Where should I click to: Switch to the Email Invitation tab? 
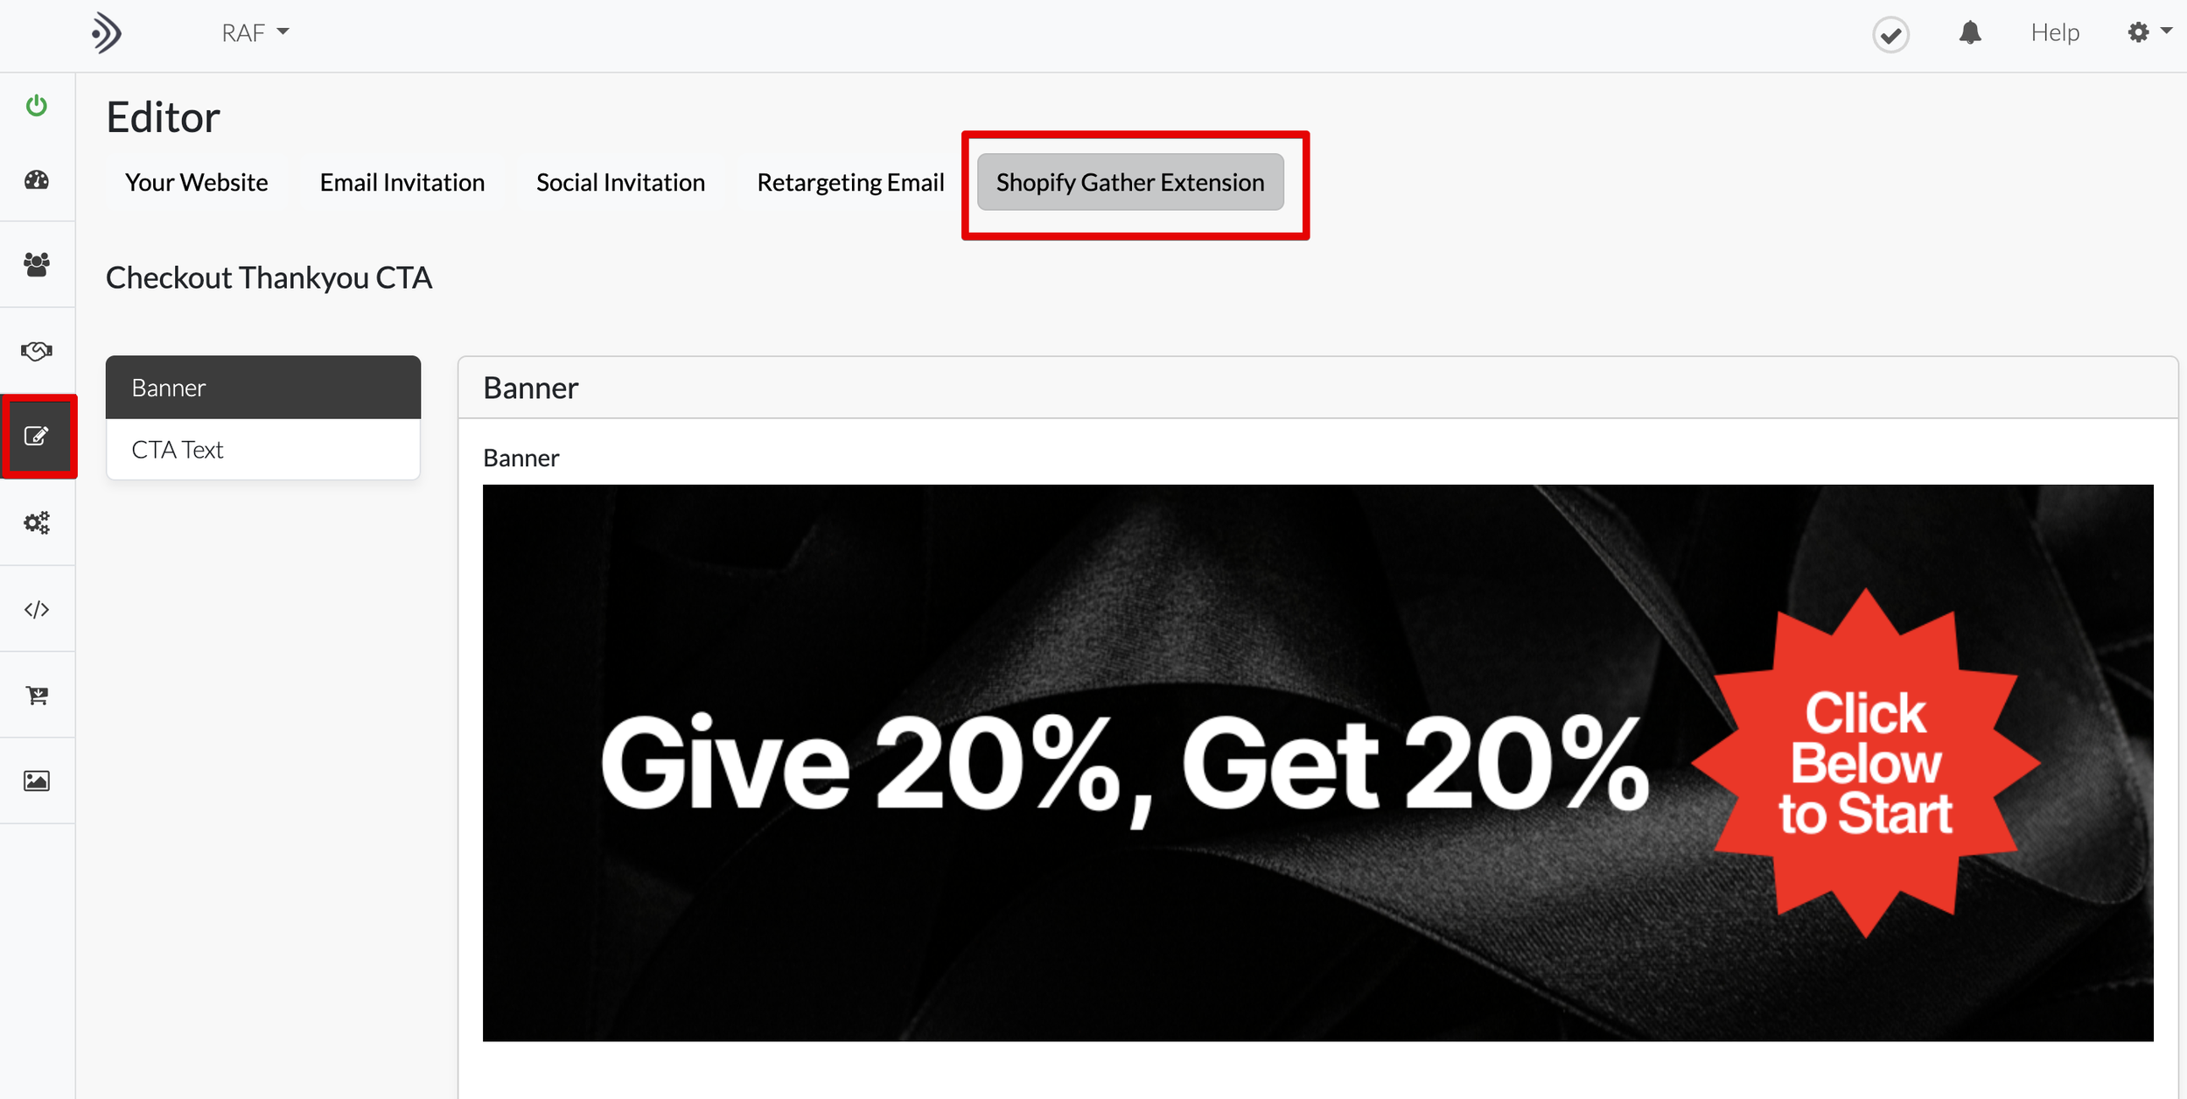402,182
